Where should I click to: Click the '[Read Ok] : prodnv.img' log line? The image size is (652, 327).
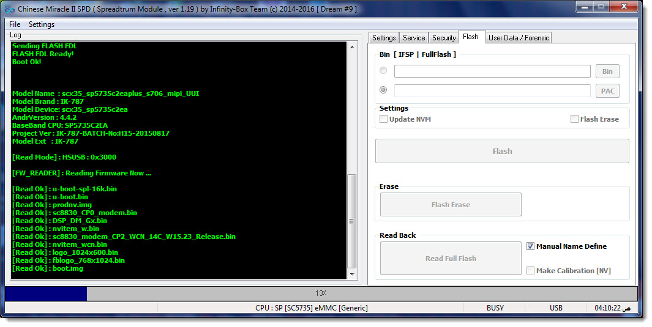[52, 205]
